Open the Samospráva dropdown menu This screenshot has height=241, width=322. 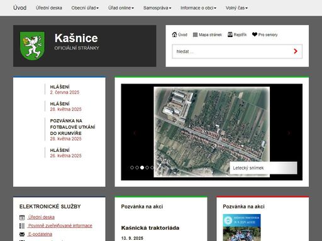tap(157, 8)
